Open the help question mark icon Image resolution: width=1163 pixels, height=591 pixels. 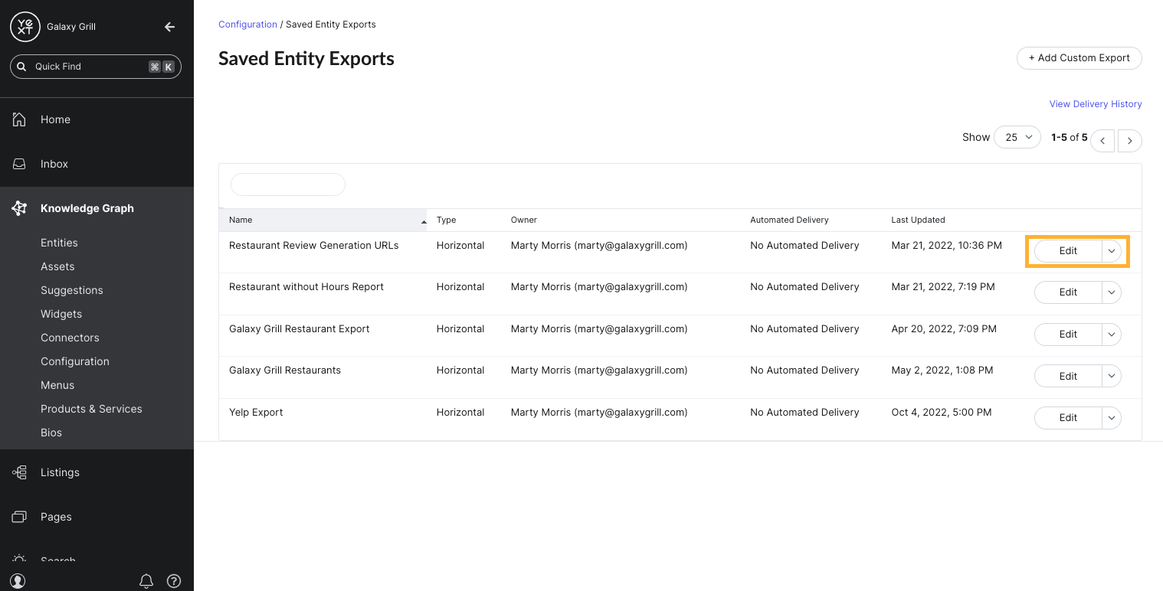point(174,581)
